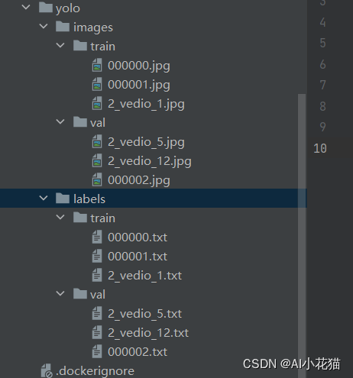This screenshot has width=353, height=378.
Task: Collapse the images folder chevron
Action: coord(44,26)
